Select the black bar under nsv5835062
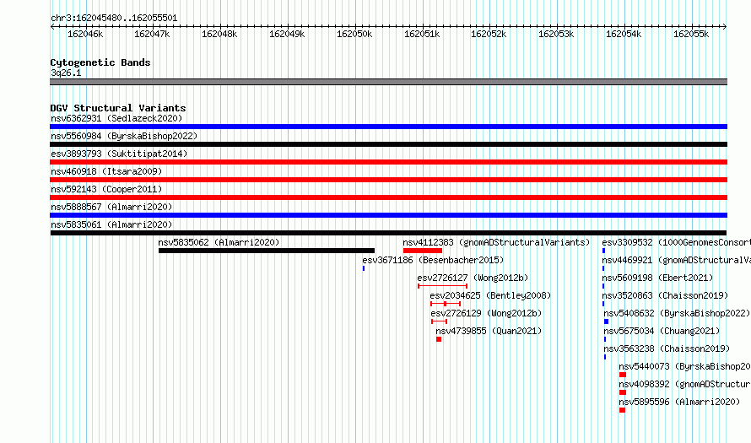The height and width of the screenshot is (443, 751). 267,251
